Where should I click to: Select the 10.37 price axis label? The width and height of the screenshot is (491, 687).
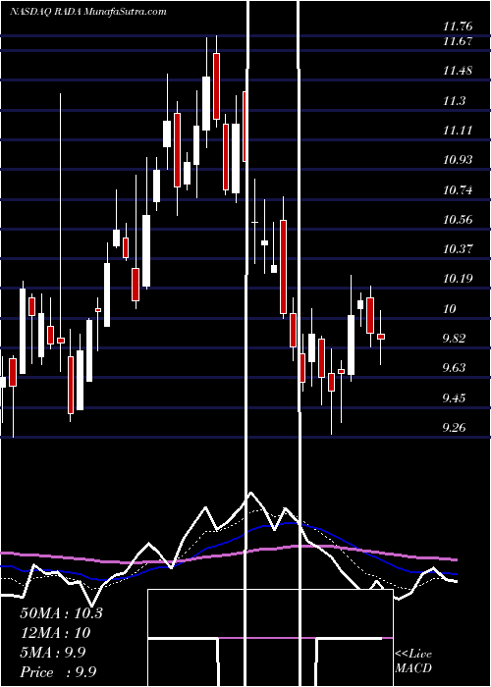[x=458, y=249]
